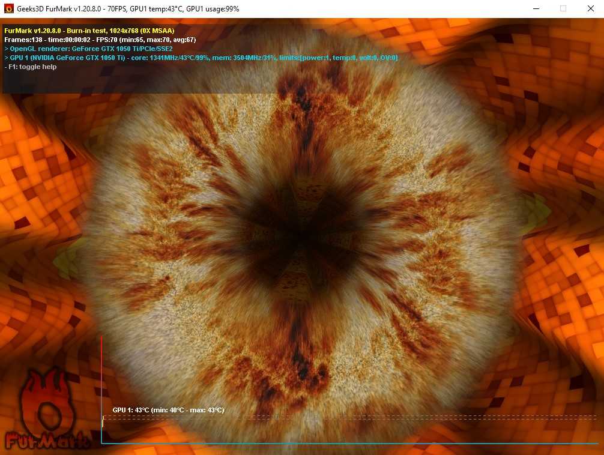The image size is (604, 455).
Task: Click the FurMark app icon in title bar
Action: click(x=9, y=8)
